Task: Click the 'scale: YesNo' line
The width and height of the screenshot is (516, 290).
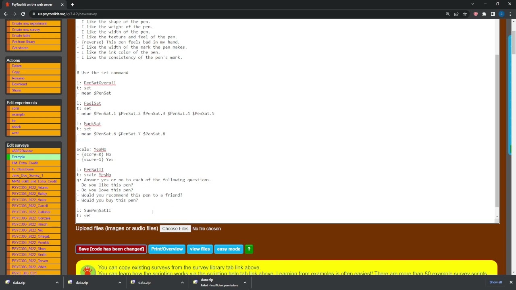Action: pyautogui.click(x=92, y=149)
